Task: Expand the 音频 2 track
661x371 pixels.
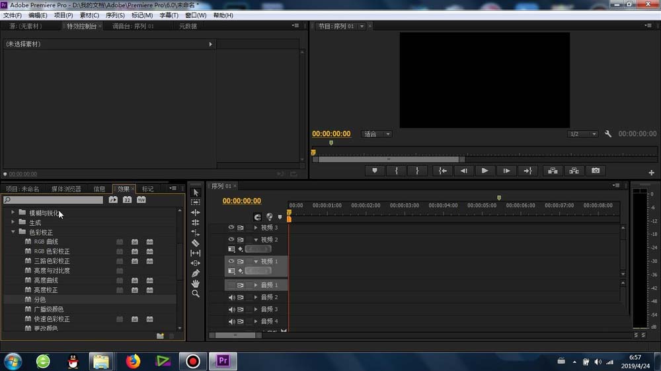Action: point(255,297)
